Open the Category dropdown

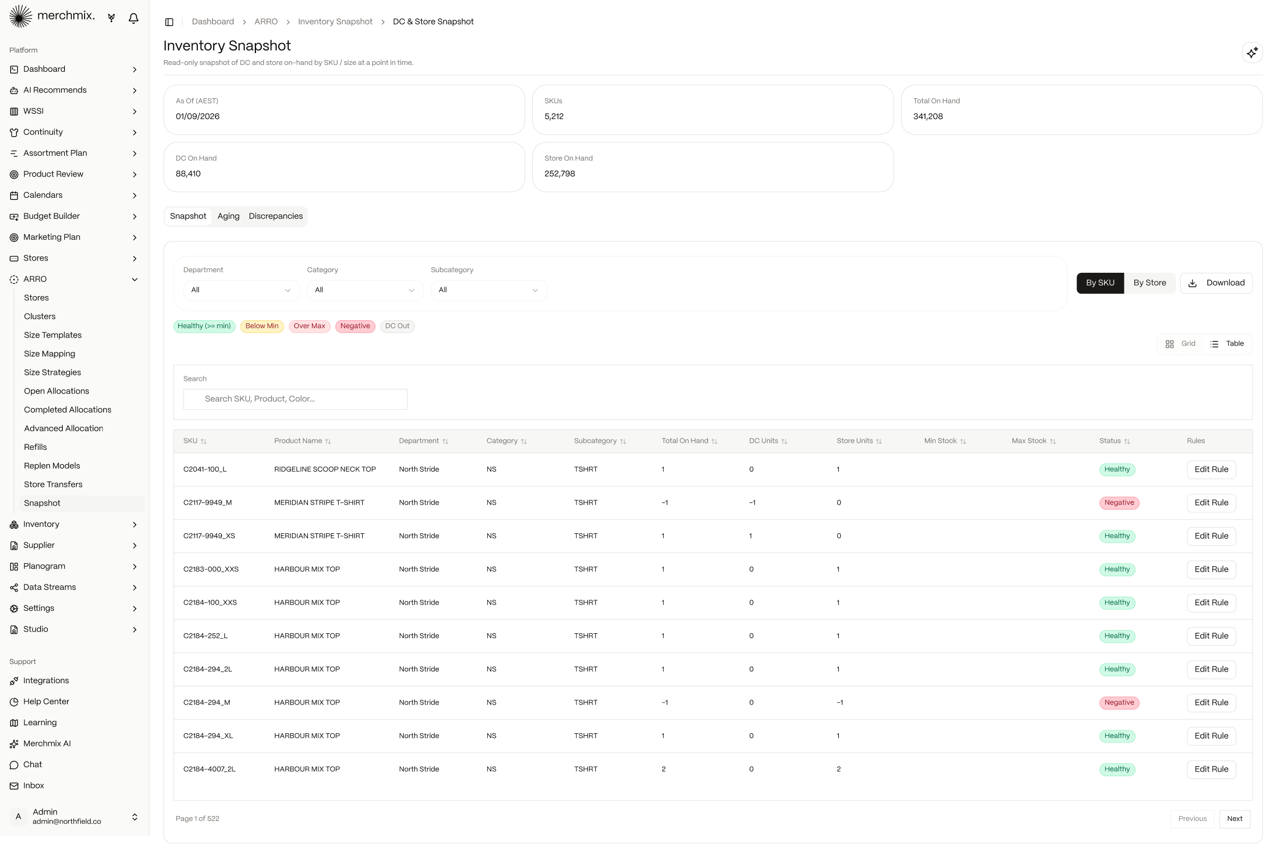pos(365,290)
